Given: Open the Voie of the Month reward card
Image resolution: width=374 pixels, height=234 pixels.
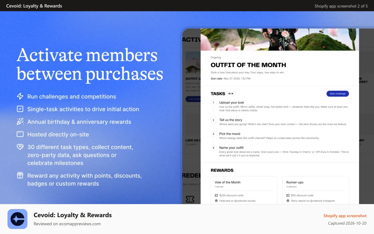Looking at the screenshot, I should click(x=244, y=190).
